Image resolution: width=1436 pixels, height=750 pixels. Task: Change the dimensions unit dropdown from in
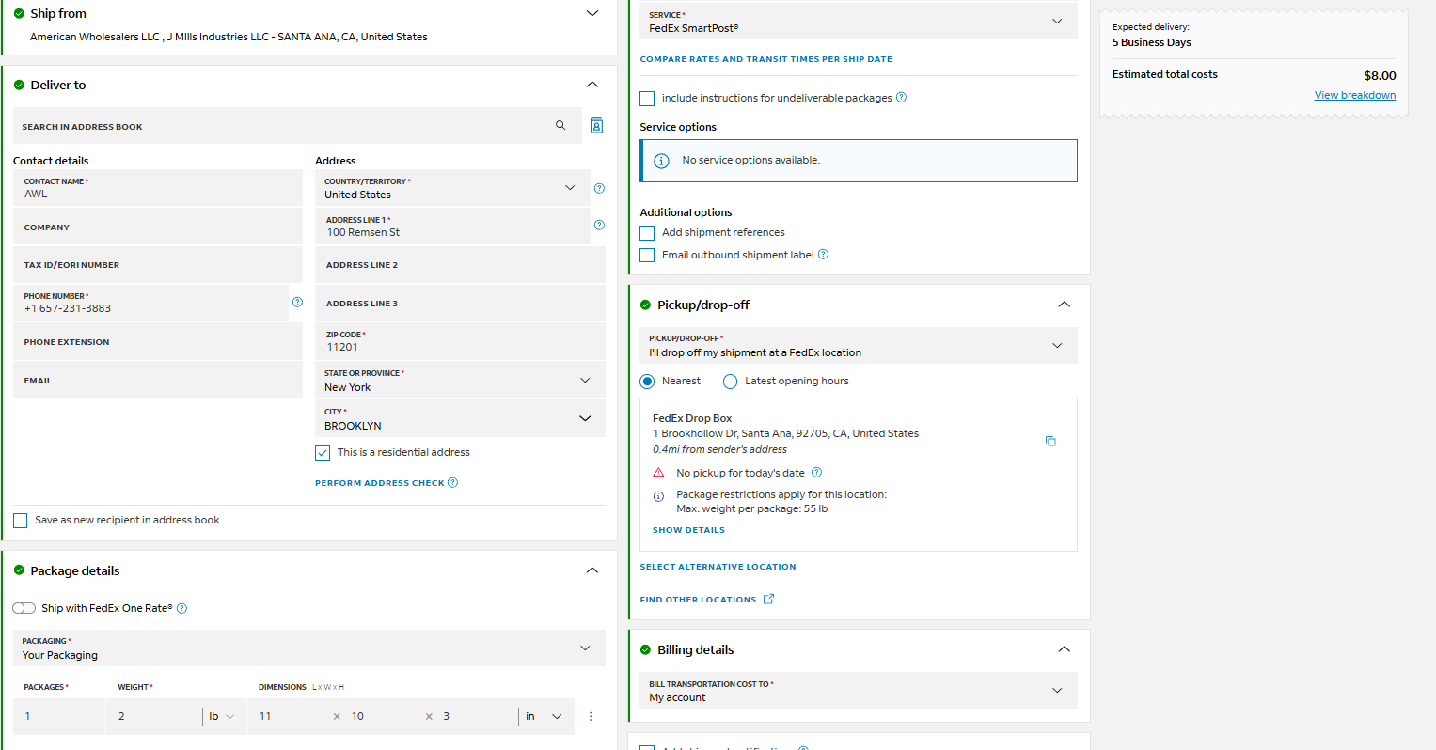pos(544,716)
